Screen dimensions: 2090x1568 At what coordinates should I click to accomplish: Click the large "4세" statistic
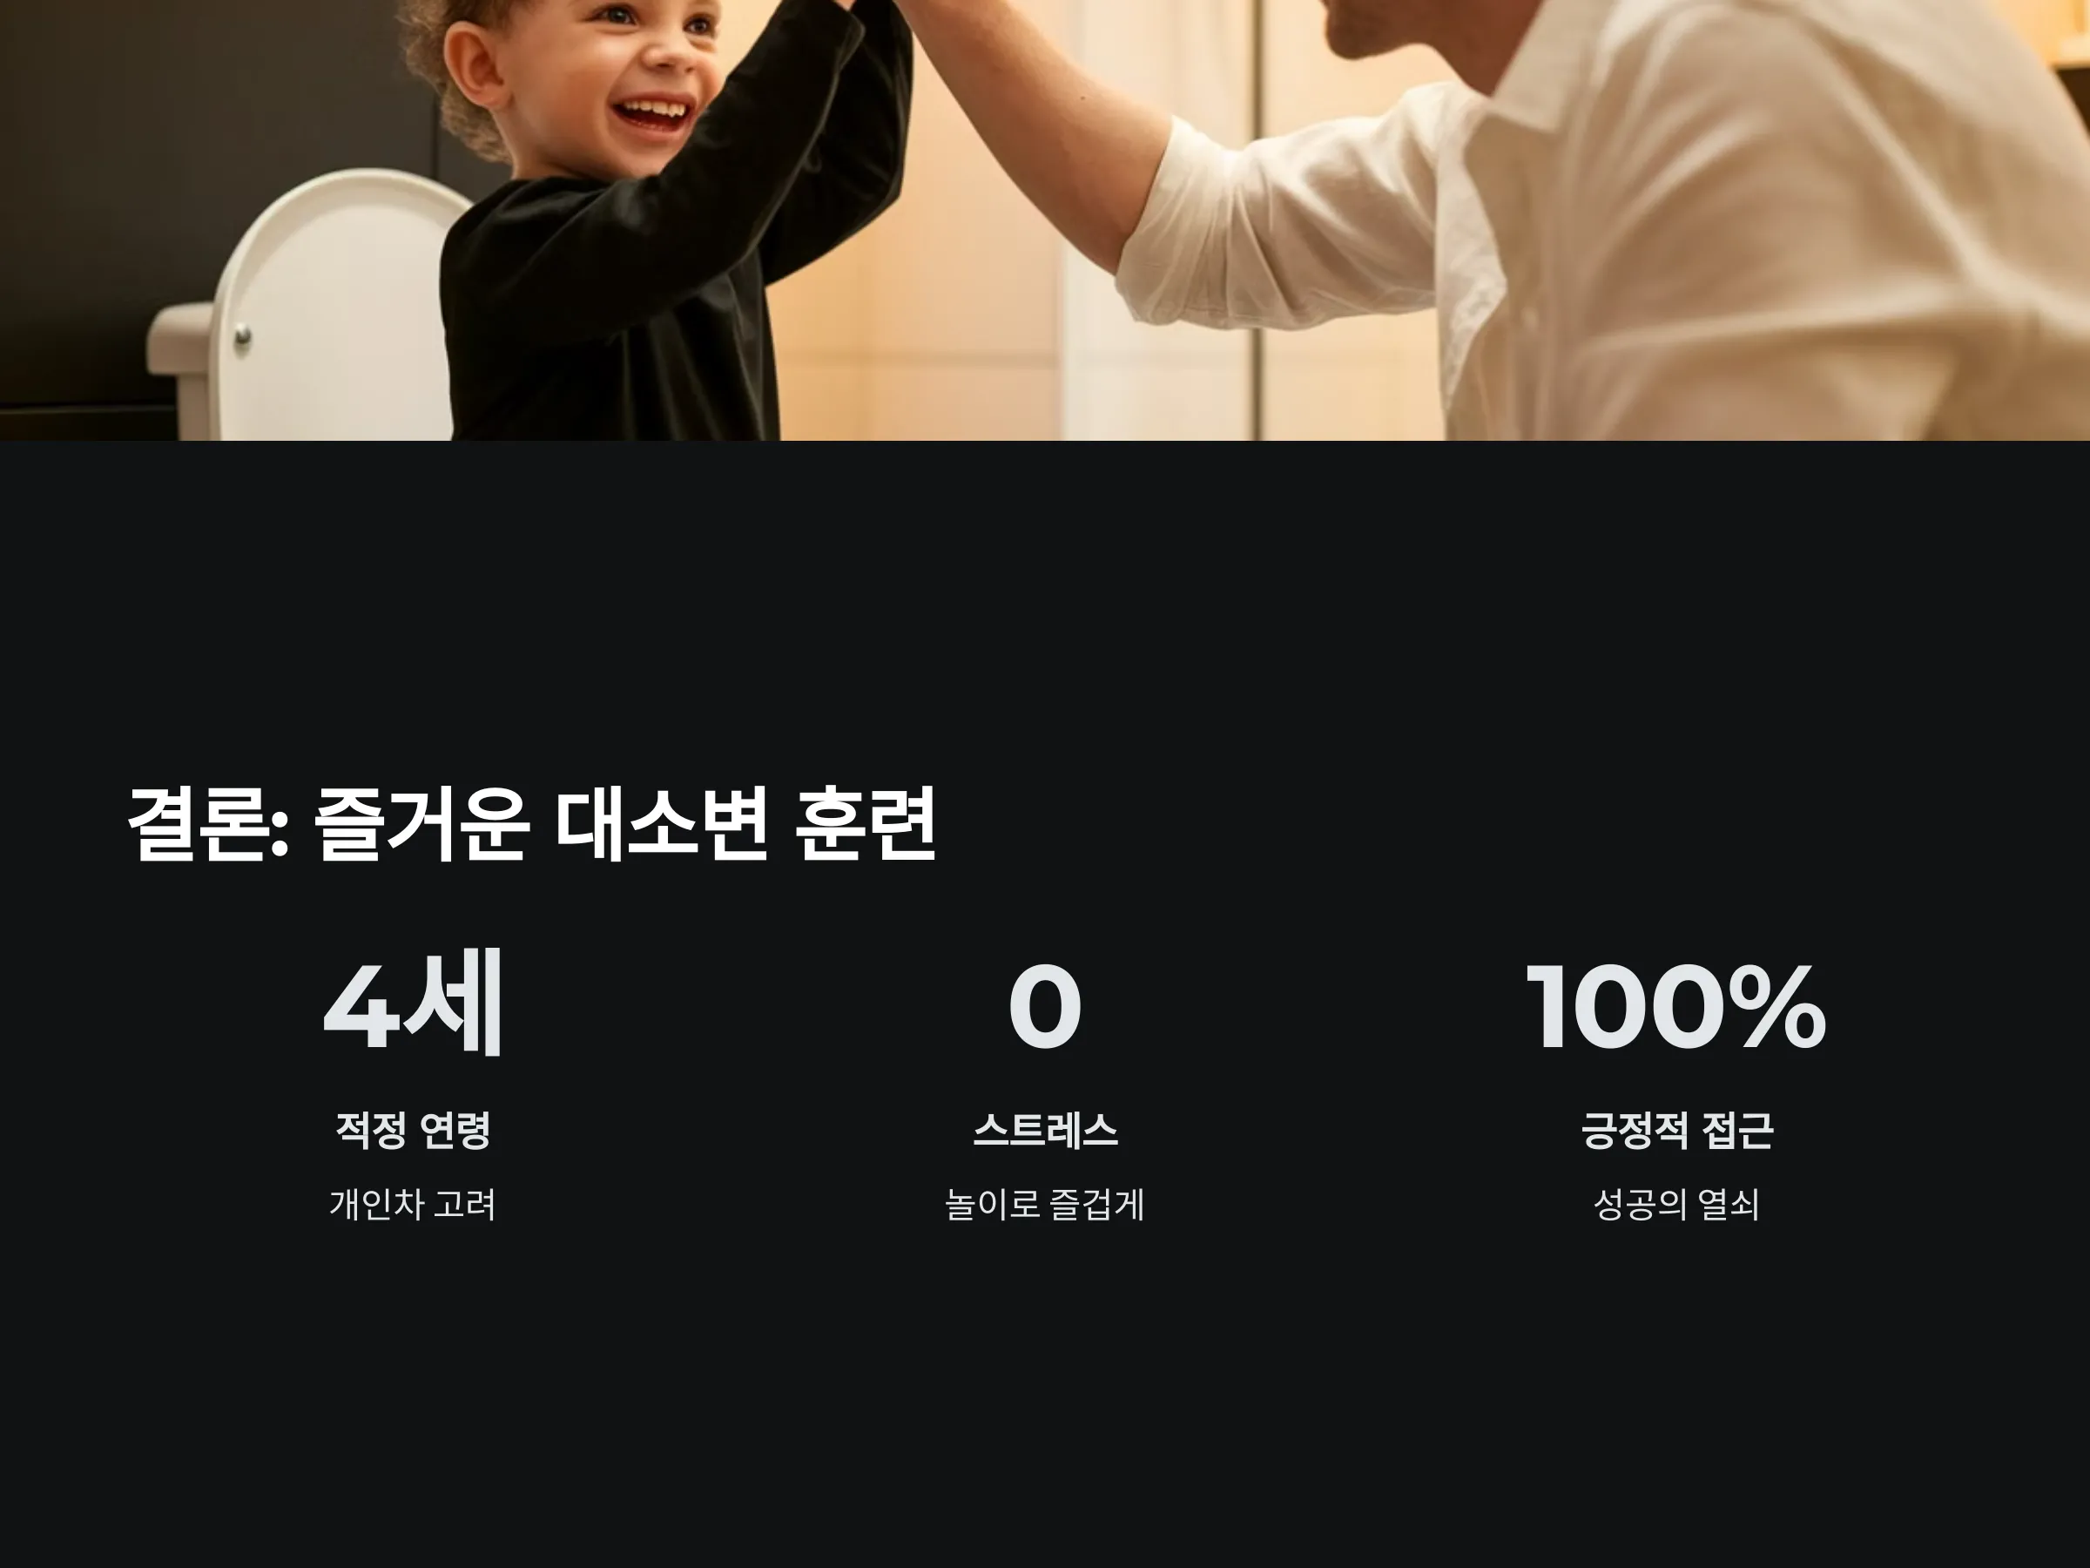coord(413,1004)
